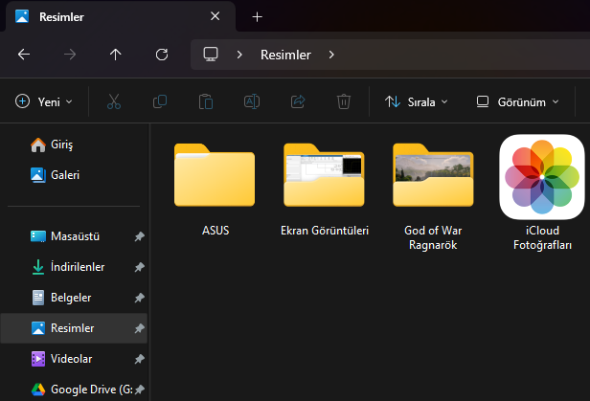Open the Görünüm view dropdown
The image size is (590, 401).
click(x=518, y=101)
